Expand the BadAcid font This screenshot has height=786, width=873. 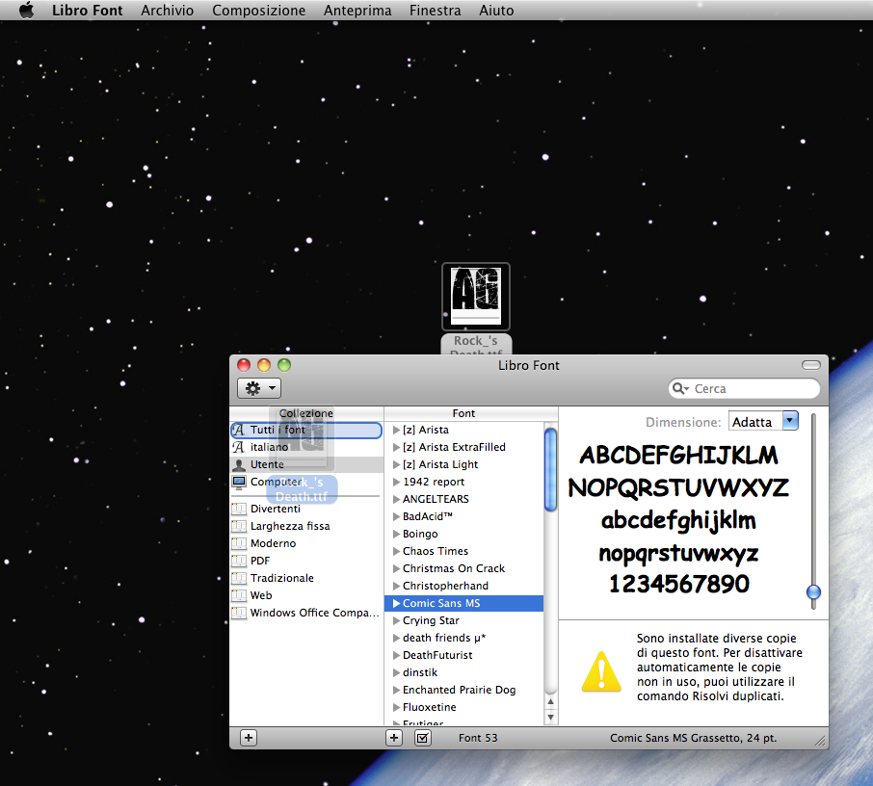click(x=396, y=516)
